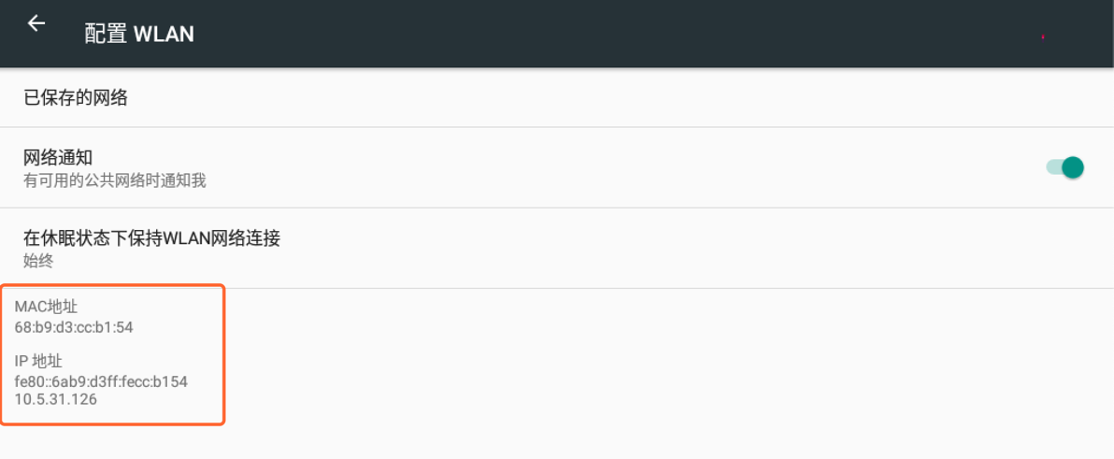
Task: Click the 有可用的公共网络时通知我 description
Action: (x=114, y=180)
